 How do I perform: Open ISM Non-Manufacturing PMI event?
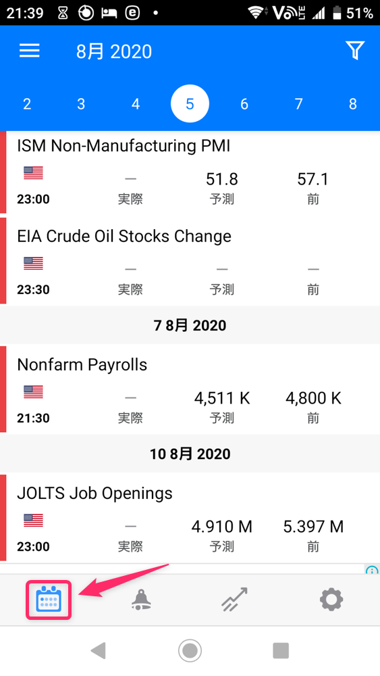click(x=190, y=172)
